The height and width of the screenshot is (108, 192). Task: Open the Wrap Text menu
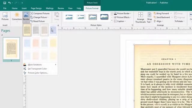pyautogui.click(x=149, y=17)
